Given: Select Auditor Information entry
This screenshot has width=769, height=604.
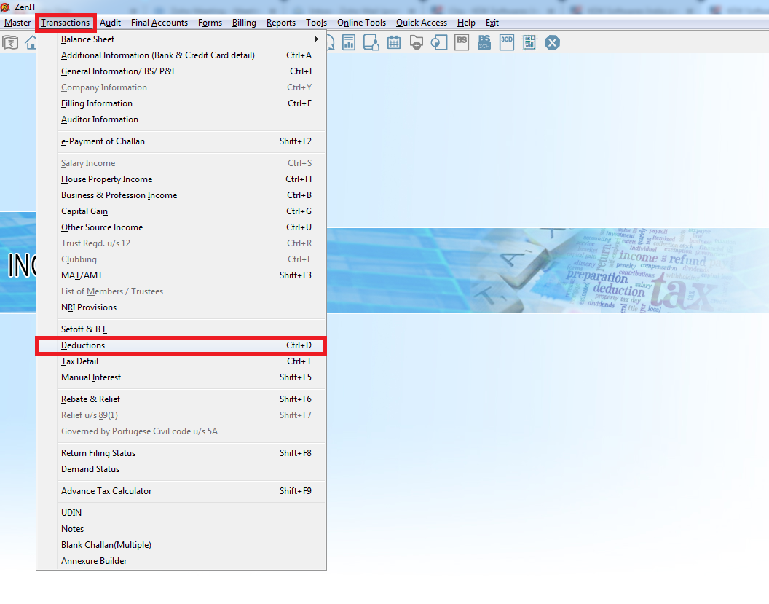Looking at the screenshot, I should click(181, 119).
